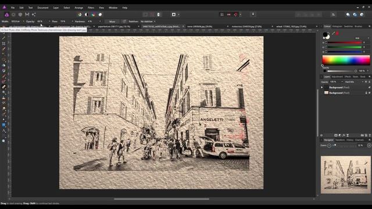This screenshot has height=209, width=372.
Task: Apply Auto Contrast from toolbar
Action: click(87, 15)
